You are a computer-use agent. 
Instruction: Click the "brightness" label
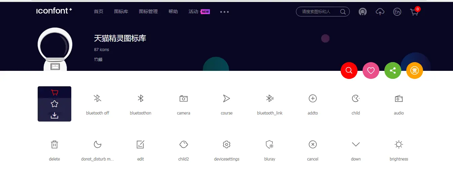pyautogui.click(x=399, y=159)
